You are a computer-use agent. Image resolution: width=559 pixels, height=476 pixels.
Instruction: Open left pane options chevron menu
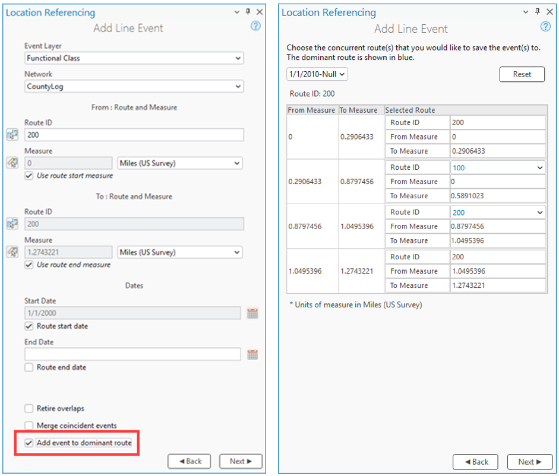pyautogui.click(x=236, y=12)
